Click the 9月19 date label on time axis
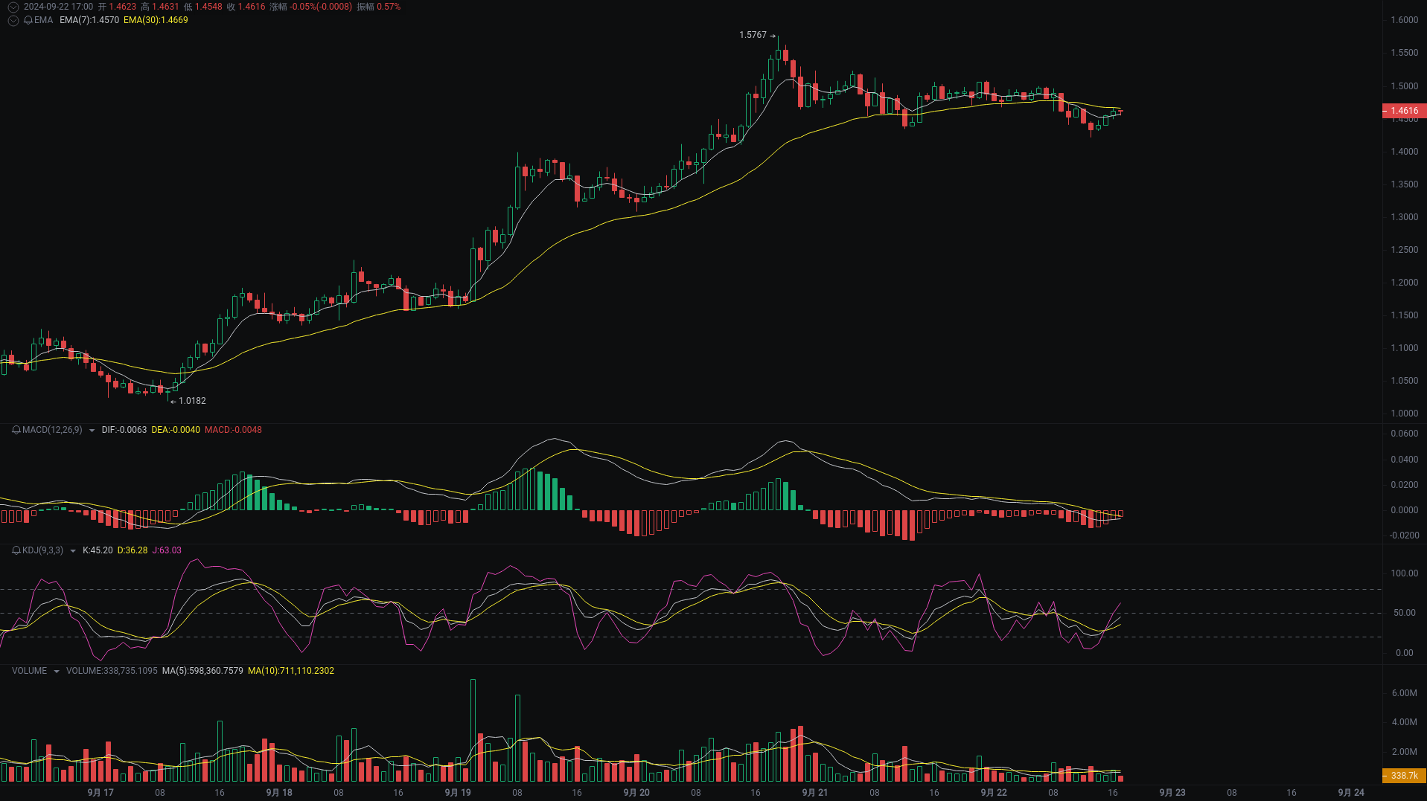Screen dimensions: 1427x801 point(457,793)
